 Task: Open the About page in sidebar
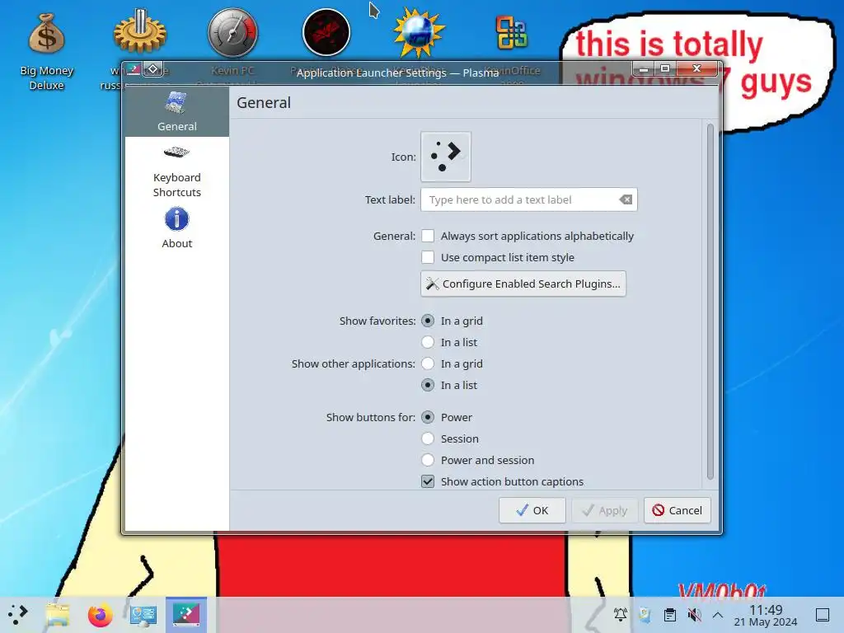[176, 227]
